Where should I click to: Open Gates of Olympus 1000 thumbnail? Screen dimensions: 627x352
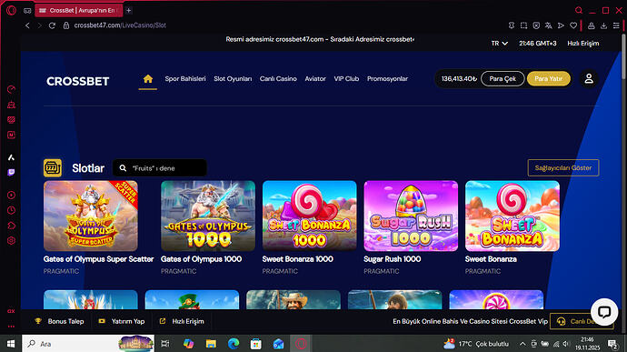[x=208, y=216]
